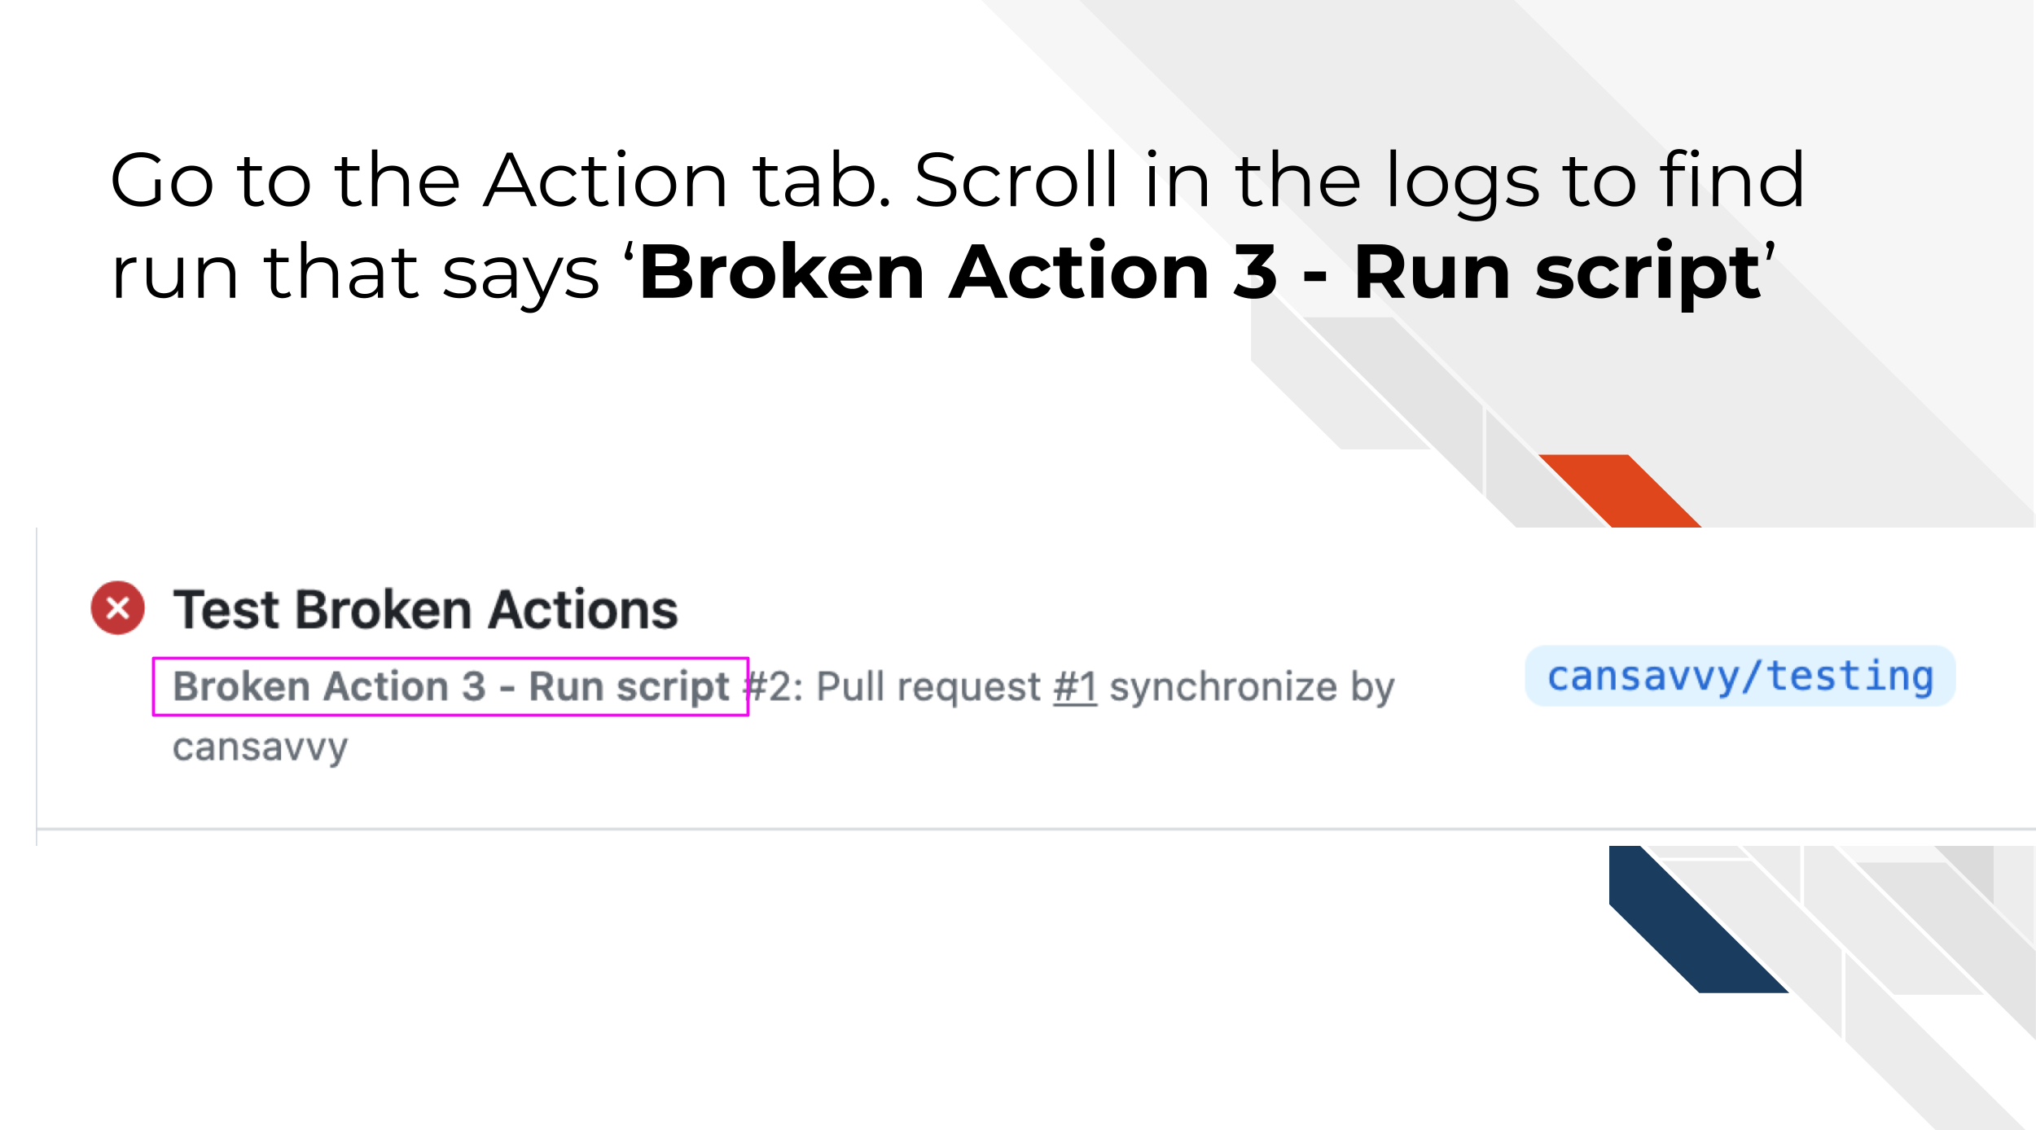Click 'run that says' in second heading line

[355, 274]
